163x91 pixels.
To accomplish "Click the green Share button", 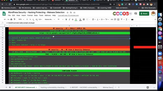I will tap(144, 13).
